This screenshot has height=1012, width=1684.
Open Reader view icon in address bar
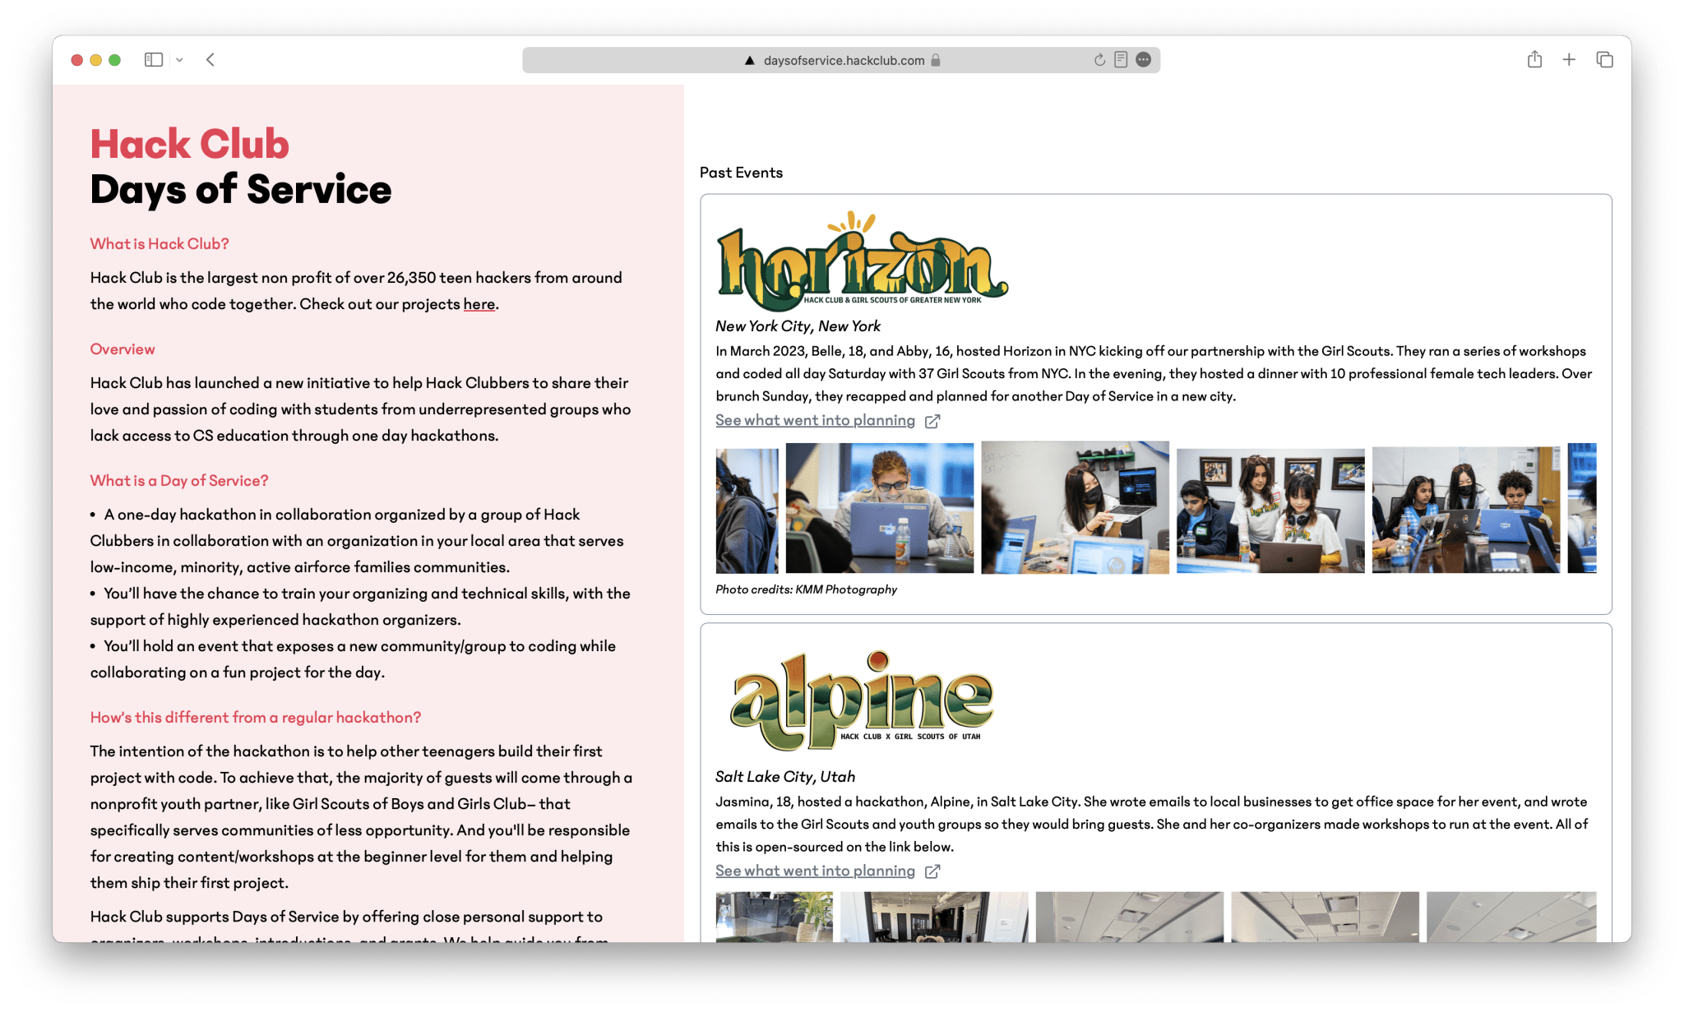pos(1121,59)
